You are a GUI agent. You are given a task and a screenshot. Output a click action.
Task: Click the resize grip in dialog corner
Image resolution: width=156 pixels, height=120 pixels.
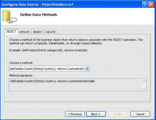(x=154, y=118)
